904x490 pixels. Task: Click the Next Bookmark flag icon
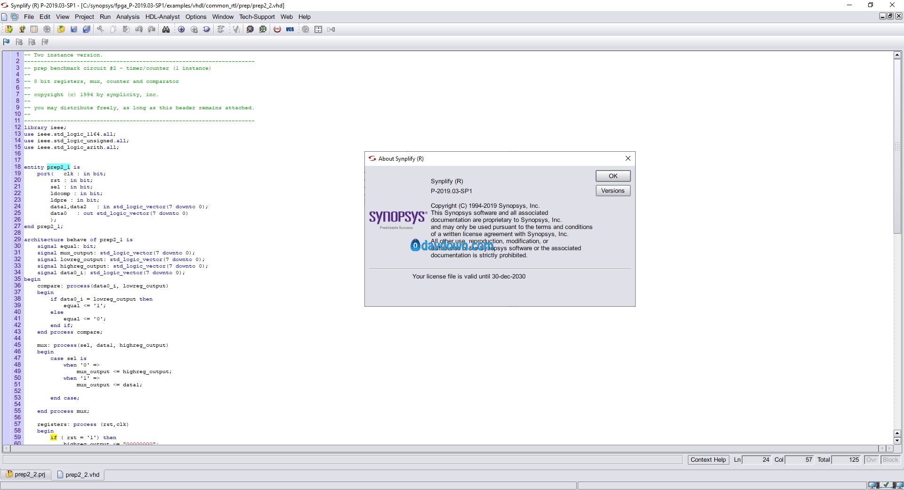(19, 42)
